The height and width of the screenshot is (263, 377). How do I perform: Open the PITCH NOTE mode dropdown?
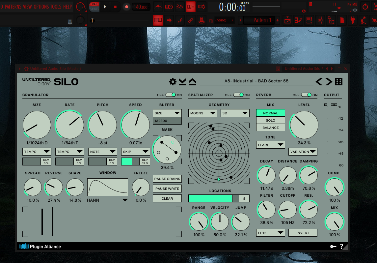pos(103,152)
